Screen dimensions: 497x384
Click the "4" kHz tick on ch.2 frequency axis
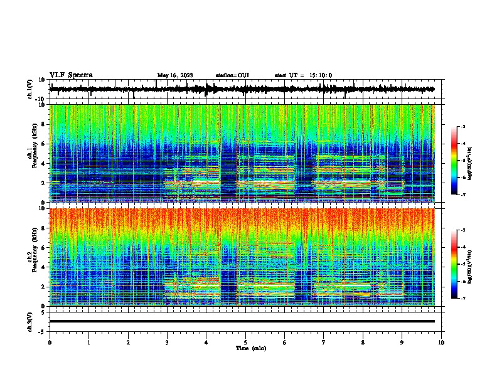(x=43, y=267)
